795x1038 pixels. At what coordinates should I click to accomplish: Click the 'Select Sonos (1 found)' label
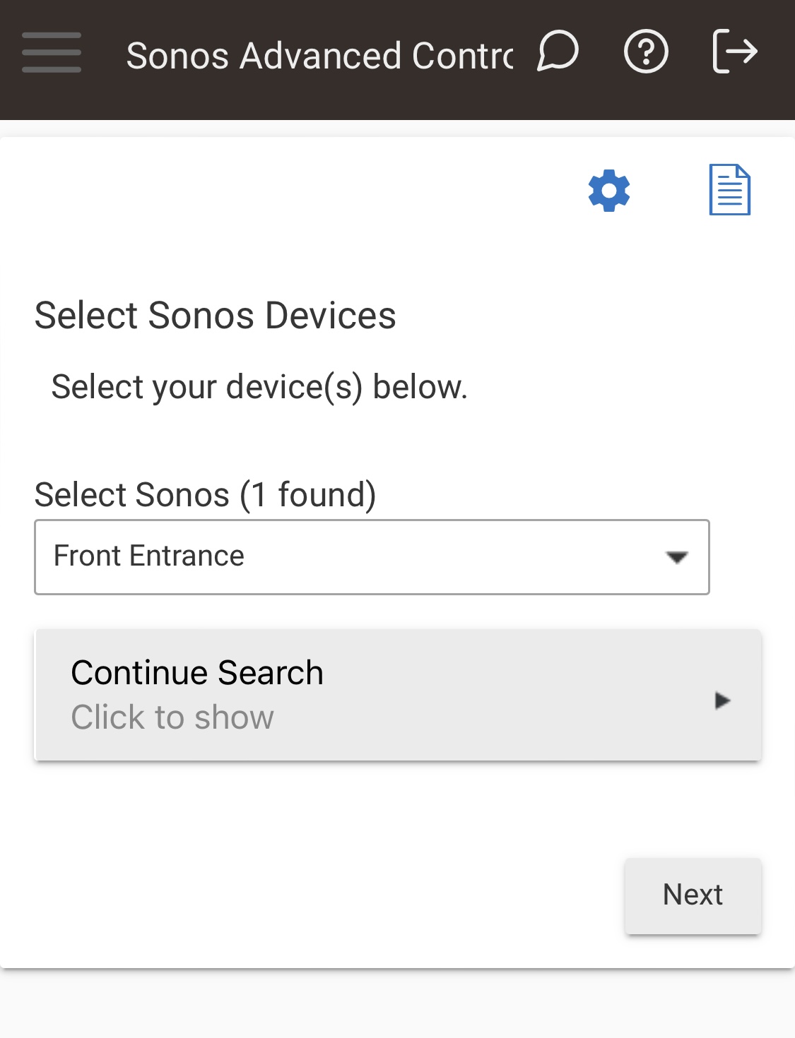(205, 494)
